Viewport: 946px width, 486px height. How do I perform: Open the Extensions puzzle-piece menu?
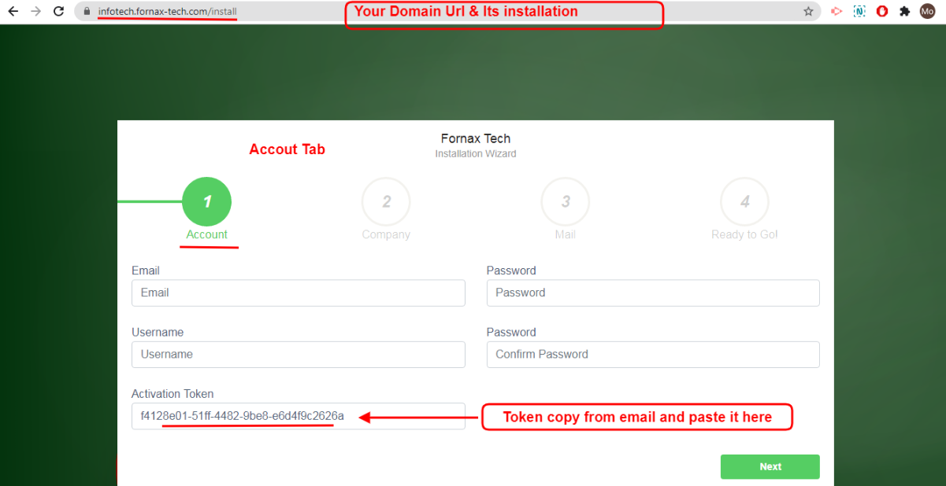(905, 12)
